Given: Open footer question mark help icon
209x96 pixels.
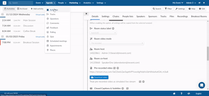Looking at the screenshot, I should click(181, 94).
